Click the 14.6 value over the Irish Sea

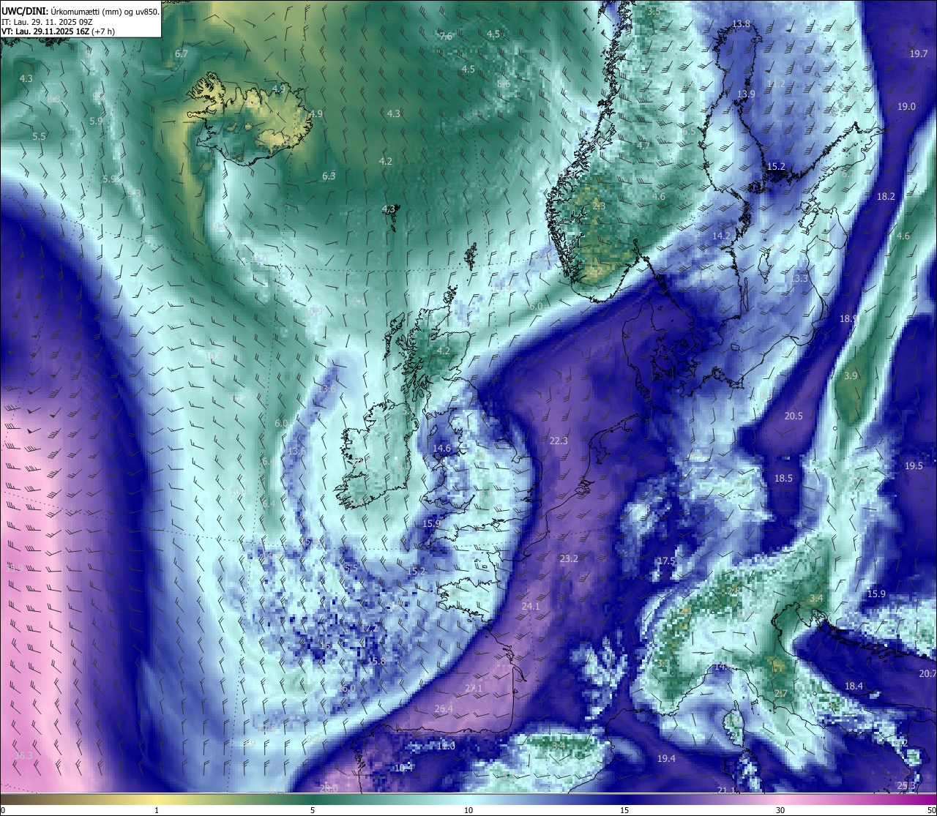[x=442, y=448]
